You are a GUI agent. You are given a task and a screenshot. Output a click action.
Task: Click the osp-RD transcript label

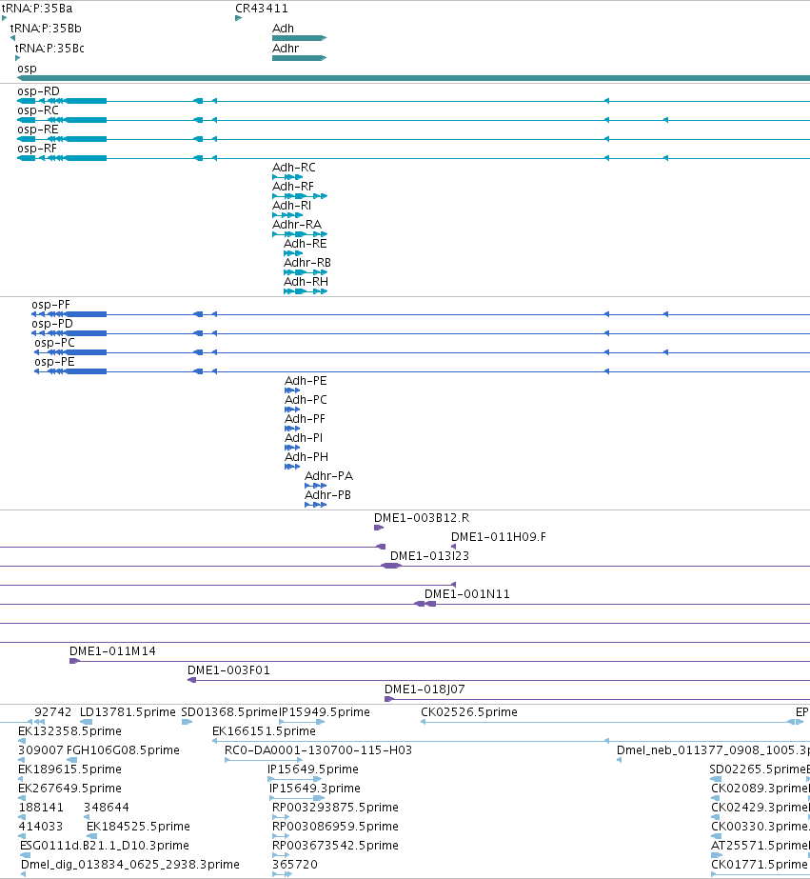pyautogui.click(x=38, y=90)
